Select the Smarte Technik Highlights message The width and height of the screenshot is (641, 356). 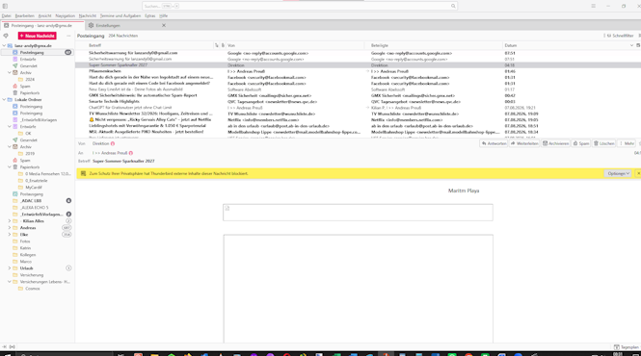358,101
